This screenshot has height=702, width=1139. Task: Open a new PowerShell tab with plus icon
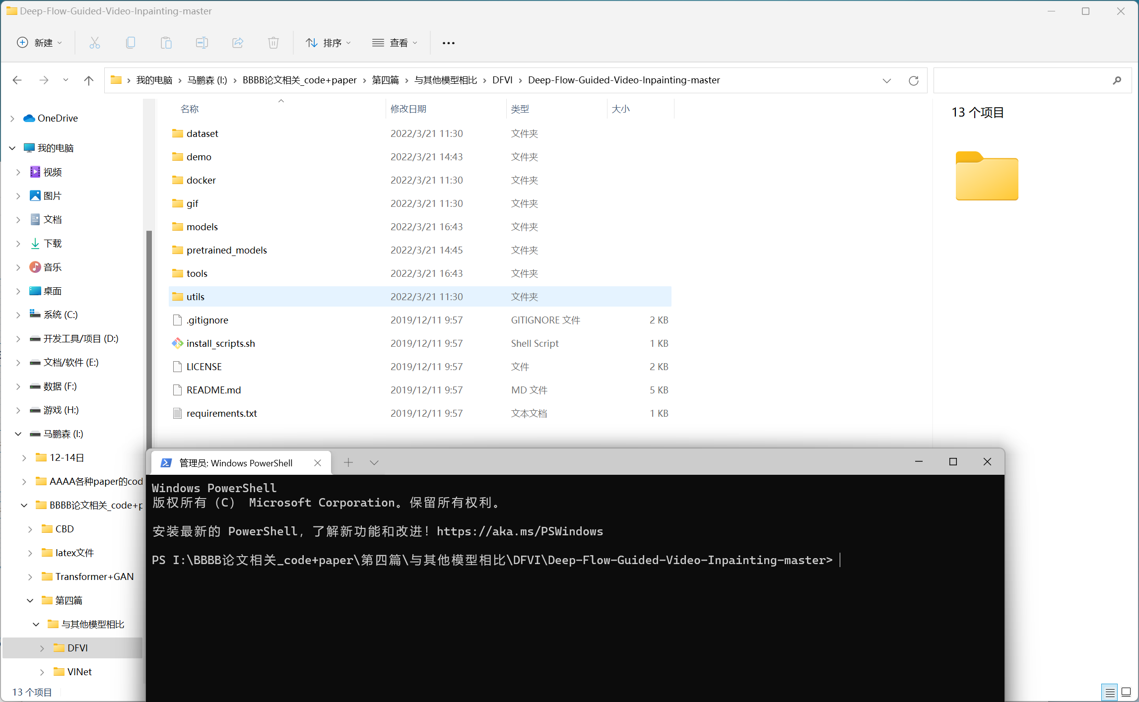point(349,462)
